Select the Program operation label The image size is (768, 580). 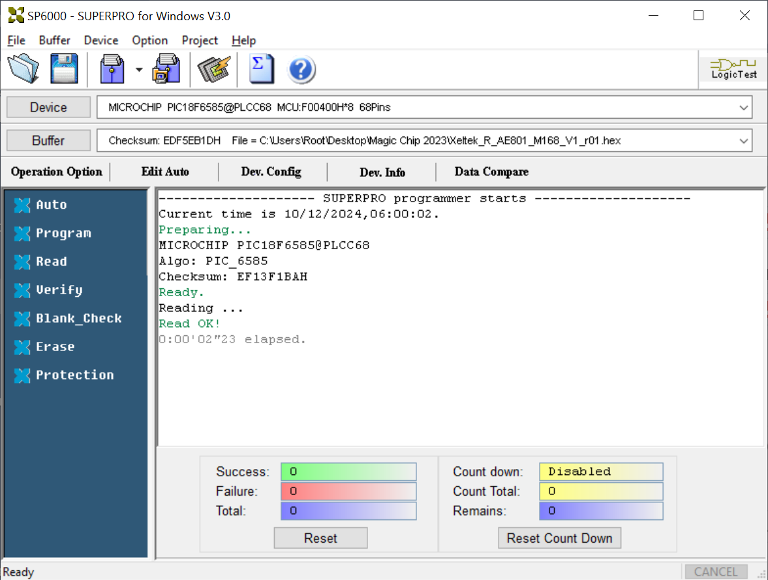[x=64, y=233]
